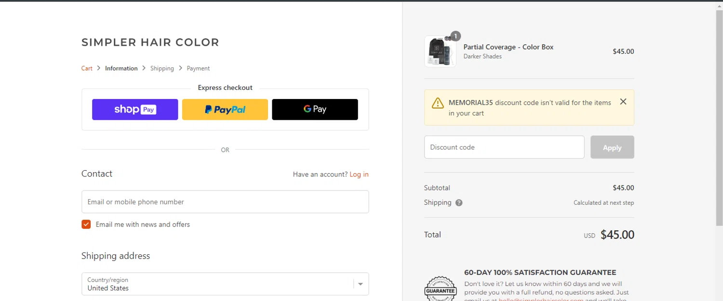This screenshot has width=723, height=301.
Task: Click the shipping help question mark icon
Action: [459, 203]
